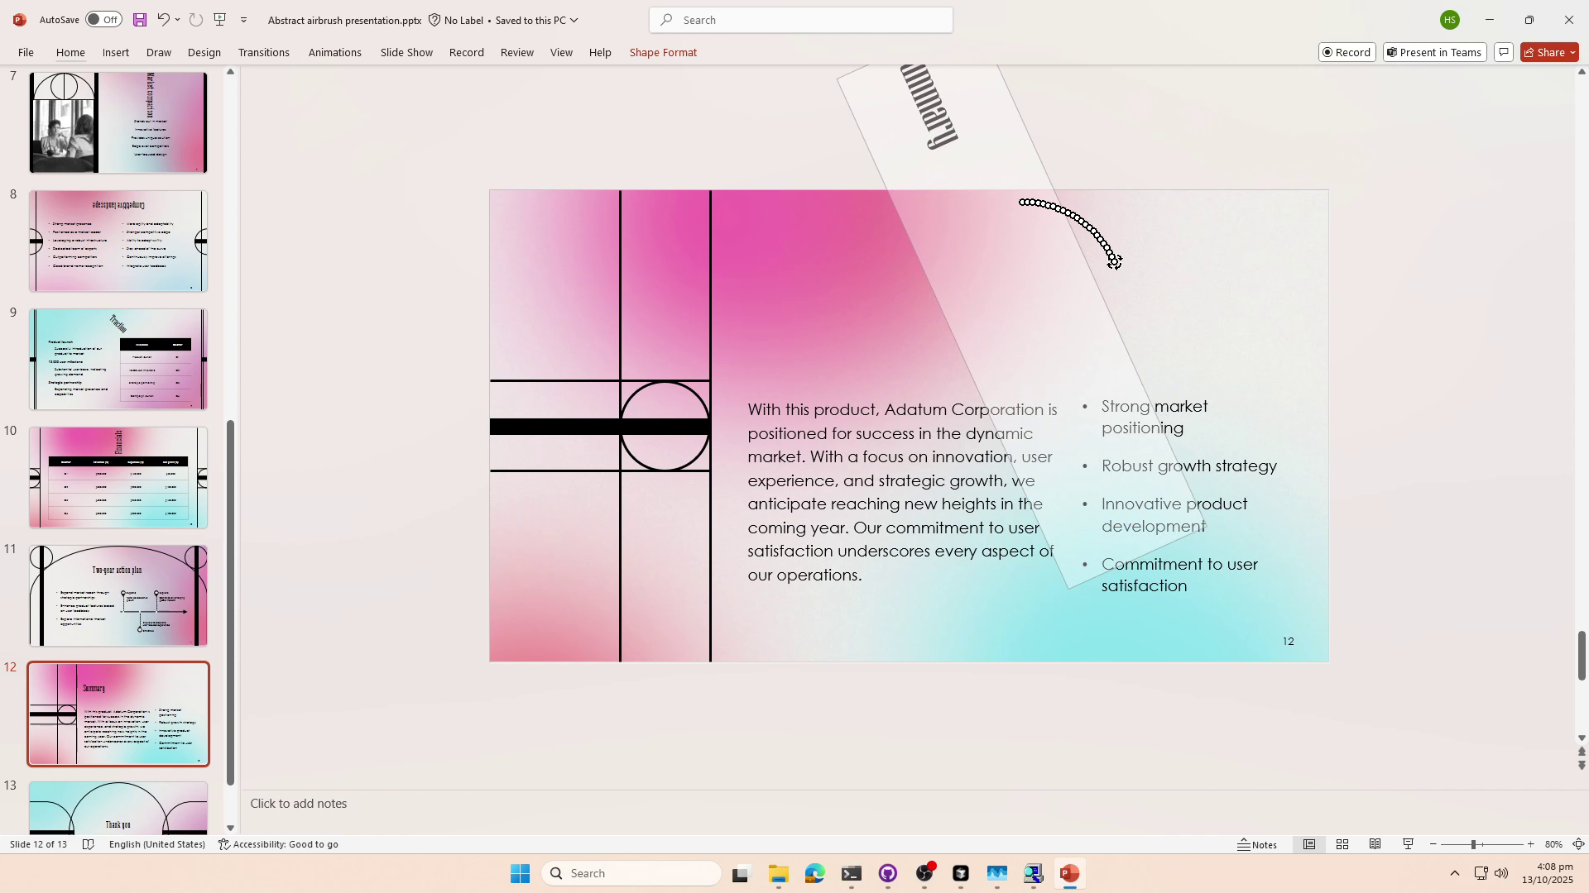Open the Shape Format tab
Screen dimensions: 1589x893
click(663, 52)
